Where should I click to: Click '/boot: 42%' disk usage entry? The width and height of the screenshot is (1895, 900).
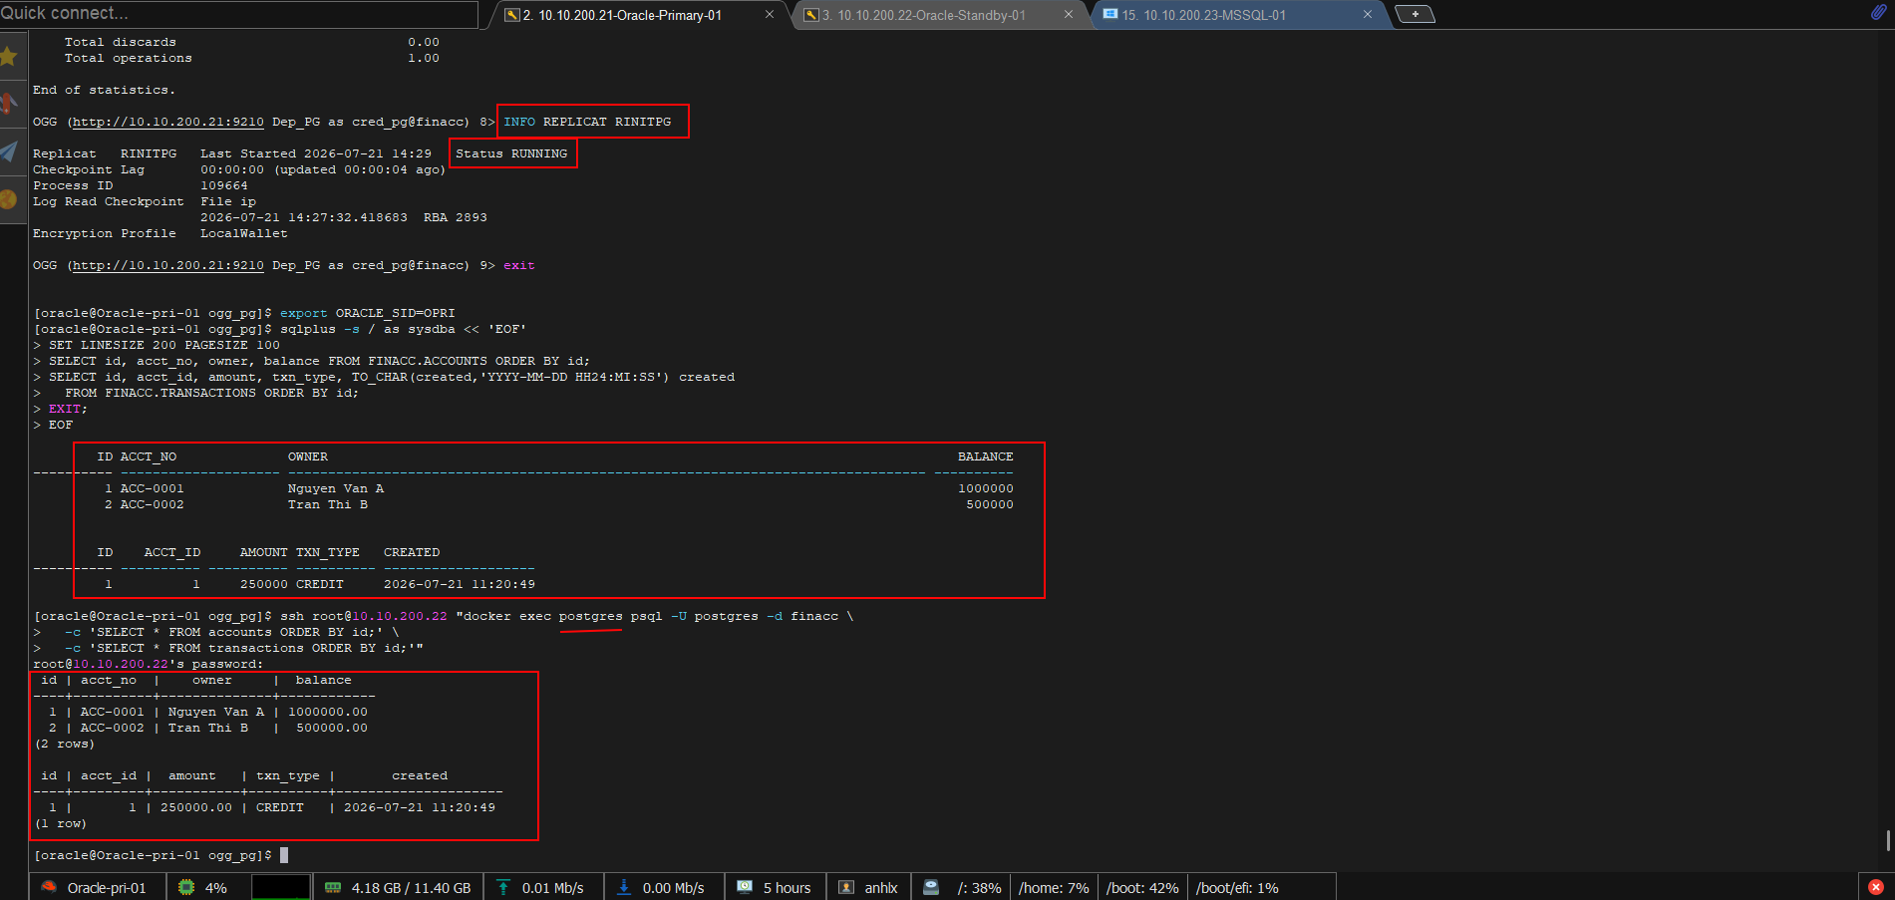coord(1142,888)
